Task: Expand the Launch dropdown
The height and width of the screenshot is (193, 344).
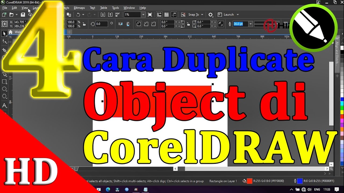Action: [x=238, y=15]
